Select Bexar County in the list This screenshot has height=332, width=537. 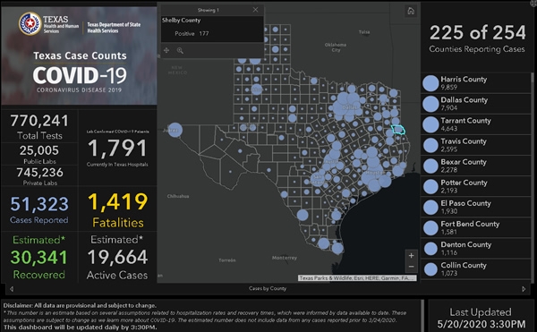pos(476,166)
